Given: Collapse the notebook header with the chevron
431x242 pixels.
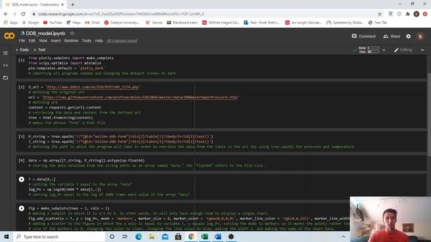Looking at the screenshot, I should pyautogui.click(x=422, y=50).
